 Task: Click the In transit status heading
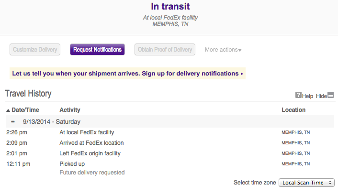pyautogui.click(x=170, y=7)
